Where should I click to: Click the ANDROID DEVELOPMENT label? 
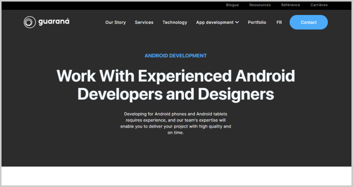pyautogui.click(x=176, y=56)
